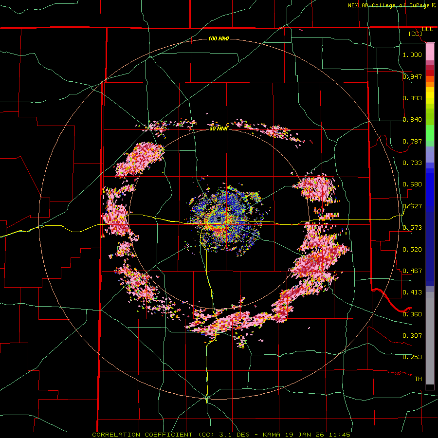Select the 0.733 legend value

[x=412, y=163]
